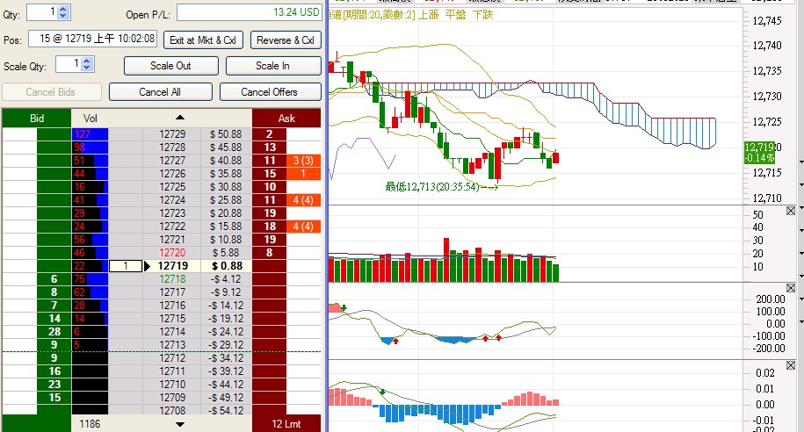Click the working order 3 (3) at 12727
Image resolution: width=804 pixels, height=432 pixels.
click(x=303, y=161)
